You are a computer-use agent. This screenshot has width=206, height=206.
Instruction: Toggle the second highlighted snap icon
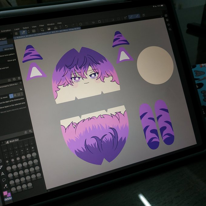pos(137,16)
